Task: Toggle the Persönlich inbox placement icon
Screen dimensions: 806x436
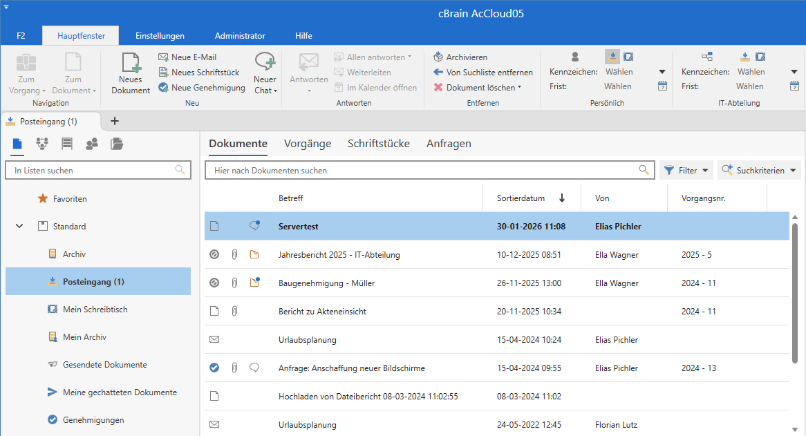Action: tap(612, 57)
